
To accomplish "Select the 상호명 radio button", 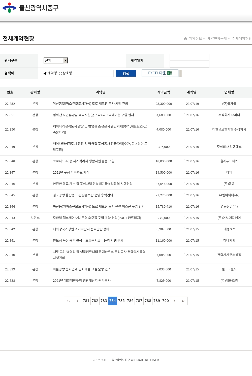I will (60, 73).
